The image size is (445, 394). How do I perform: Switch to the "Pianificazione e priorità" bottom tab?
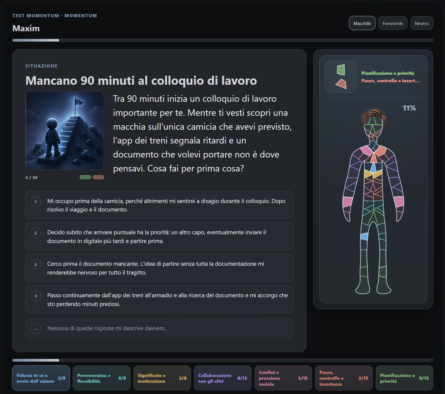point(404,378)
